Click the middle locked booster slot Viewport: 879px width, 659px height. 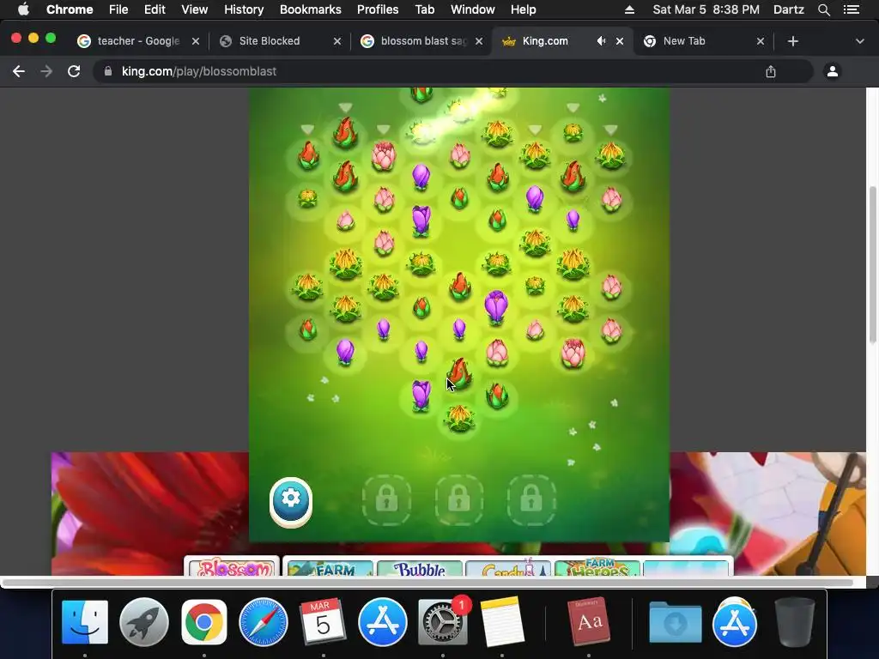pyautogui.click(x=458, y=500)
